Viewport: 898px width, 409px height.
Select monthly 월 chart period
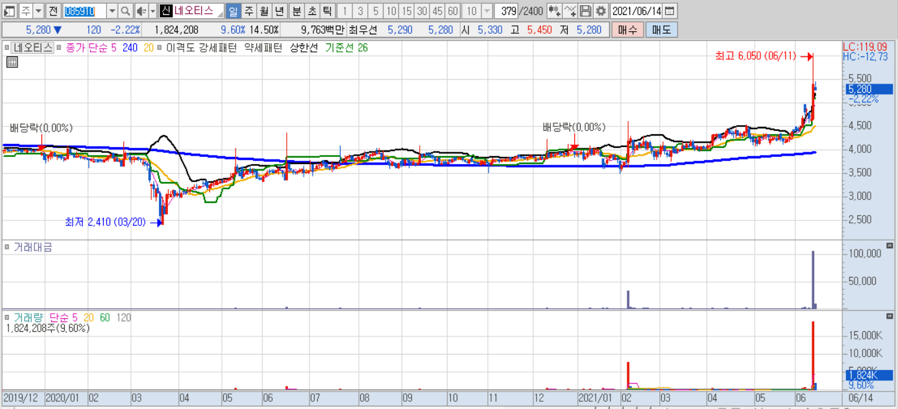pyautogui.click(x=263, y=11)
